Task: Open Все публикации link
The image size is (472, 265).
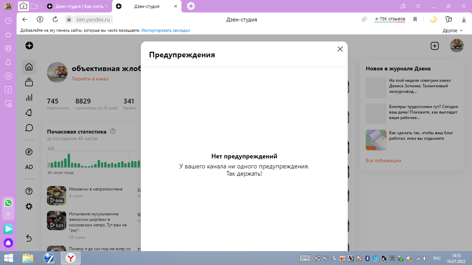Action: tap(383, 160)
